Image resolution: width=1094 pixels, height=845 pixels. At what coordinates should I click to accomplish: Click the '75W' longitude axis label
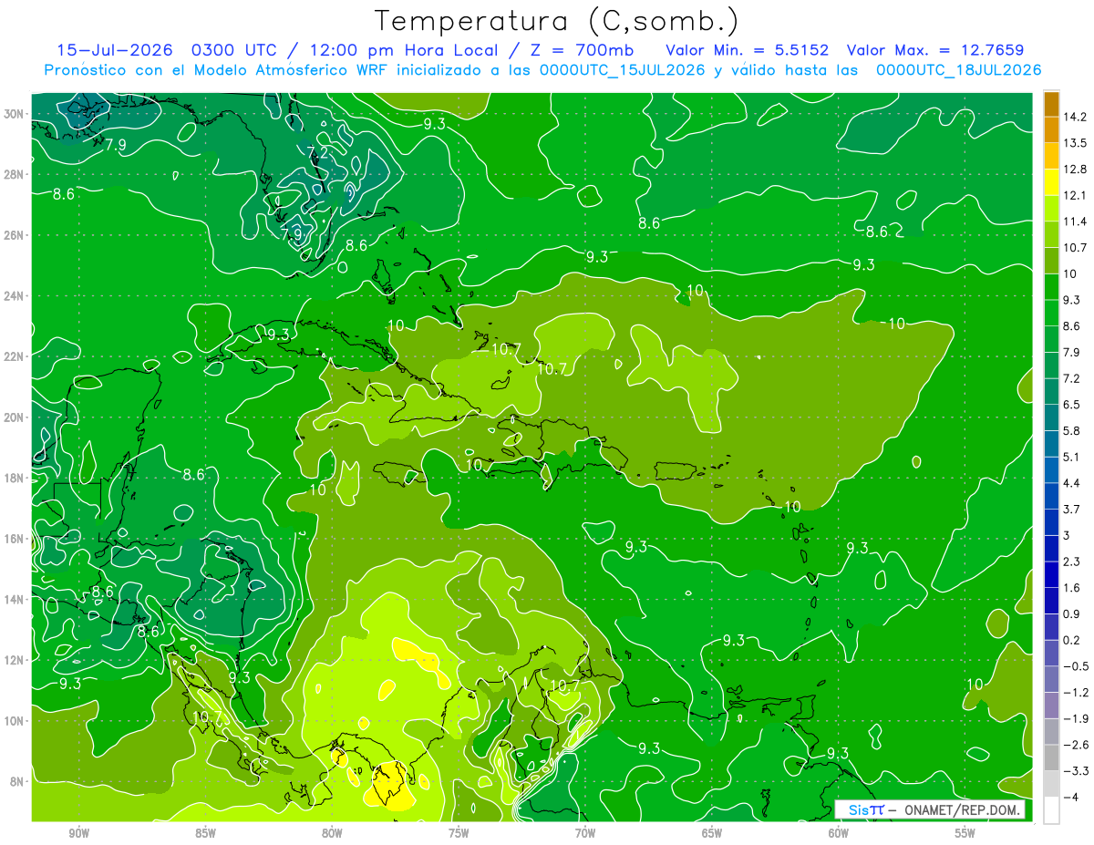(x=459, y=833)
